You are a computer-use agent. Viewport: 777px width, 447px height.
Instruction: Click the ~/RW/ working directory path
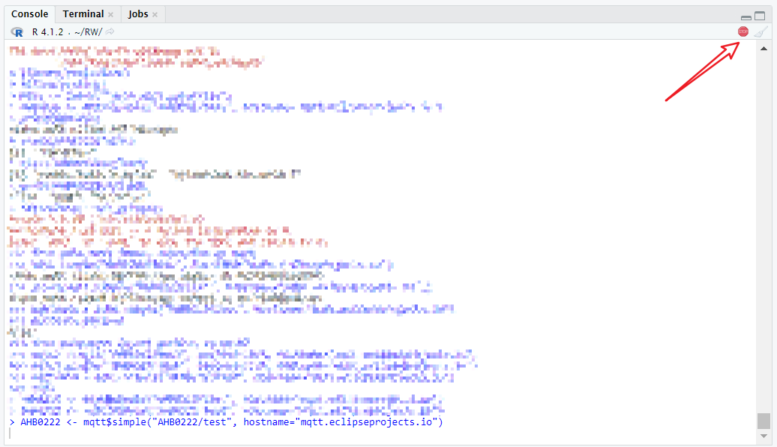(88, 31)
